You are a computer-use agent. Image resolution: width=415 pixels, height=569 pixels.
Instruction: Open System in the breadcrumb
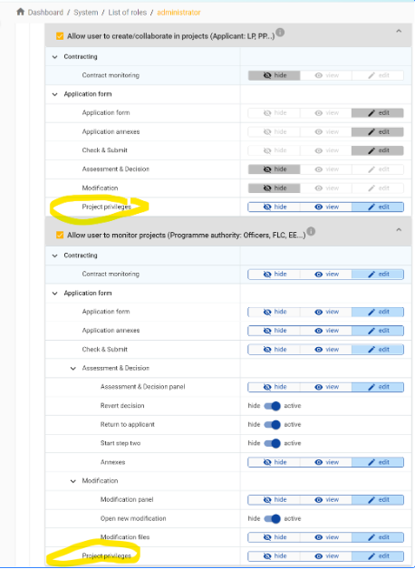tap(85, 13)
